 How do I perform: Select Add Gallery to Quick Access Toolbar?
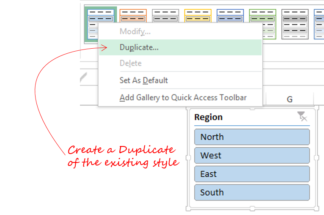click(x=180, y=98)
